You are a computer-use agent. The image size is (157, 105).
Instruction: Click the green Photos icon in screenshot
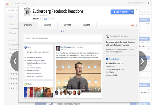point(26,84)
